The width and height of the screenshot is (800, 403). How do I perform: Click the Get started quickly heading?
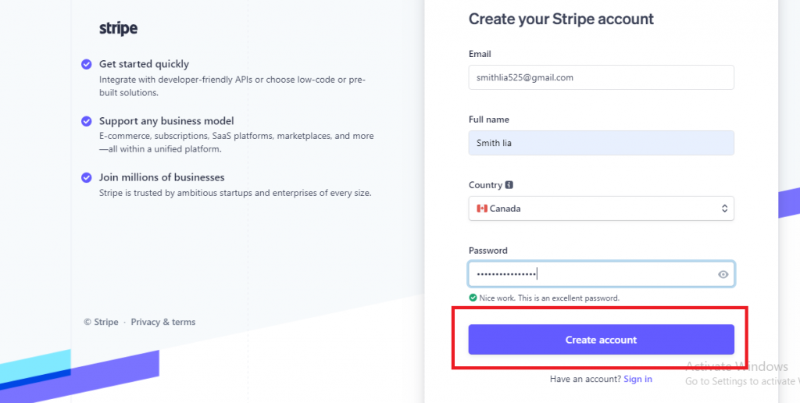tap(144, 64)
